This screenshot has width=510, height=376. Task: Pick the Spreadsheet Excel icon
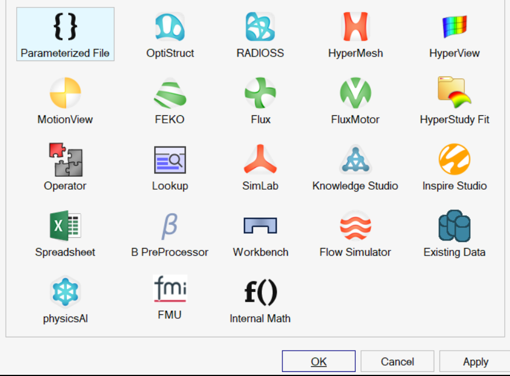65,225
